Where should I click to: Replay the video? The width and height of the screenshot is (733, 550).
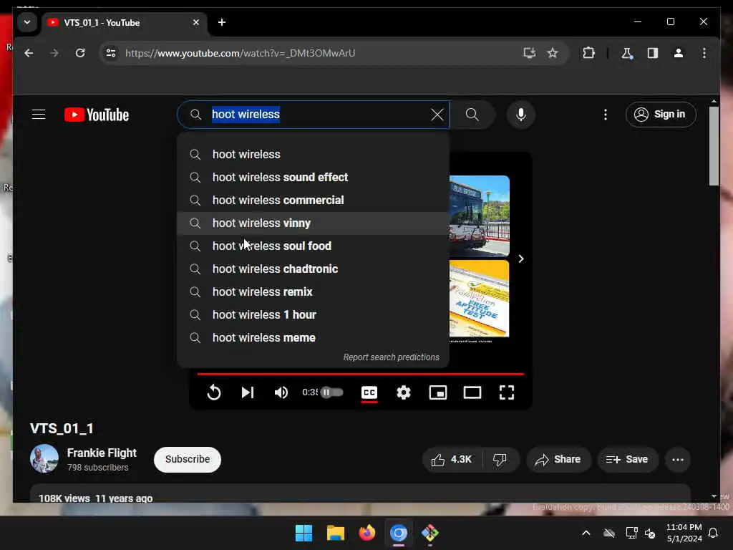coord(213,392)
